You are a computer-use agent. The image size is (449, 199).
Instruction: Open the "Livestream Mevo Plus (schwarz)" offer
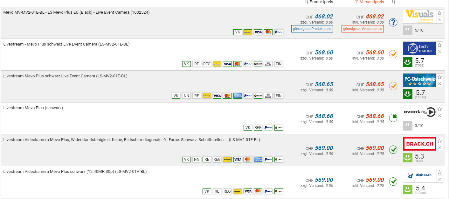click(33, 108)
